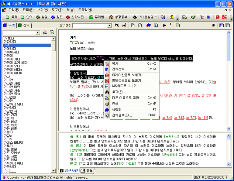The width and height of the screenshot is (234, 181).
Task: Open the 주제별 toolbar button
Action: pyautogui.click(x=96, y=17)
